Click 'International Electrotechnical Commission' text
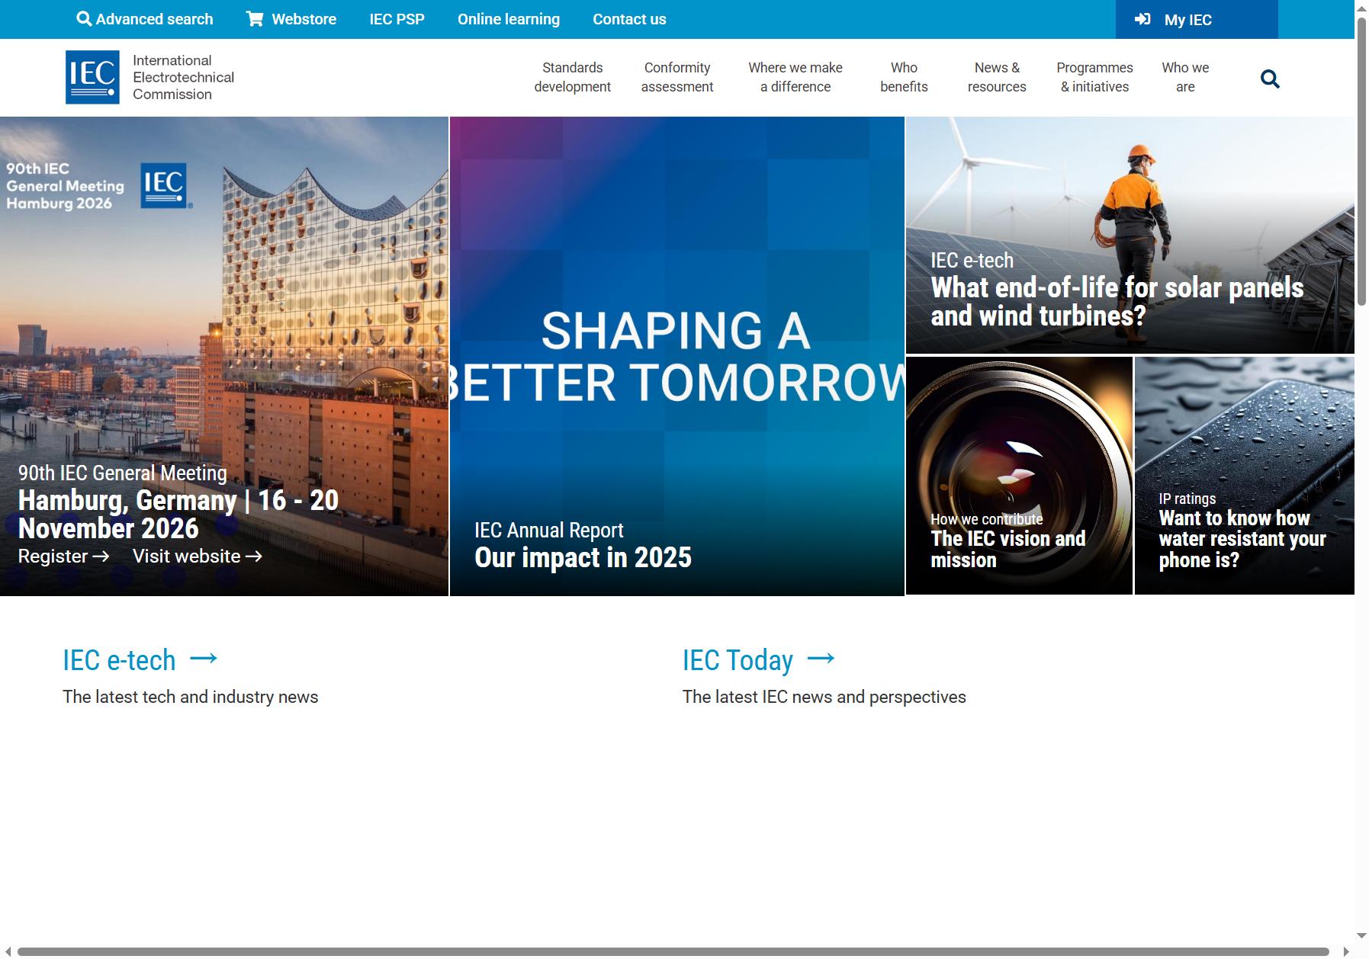 (x=183, y=77)
